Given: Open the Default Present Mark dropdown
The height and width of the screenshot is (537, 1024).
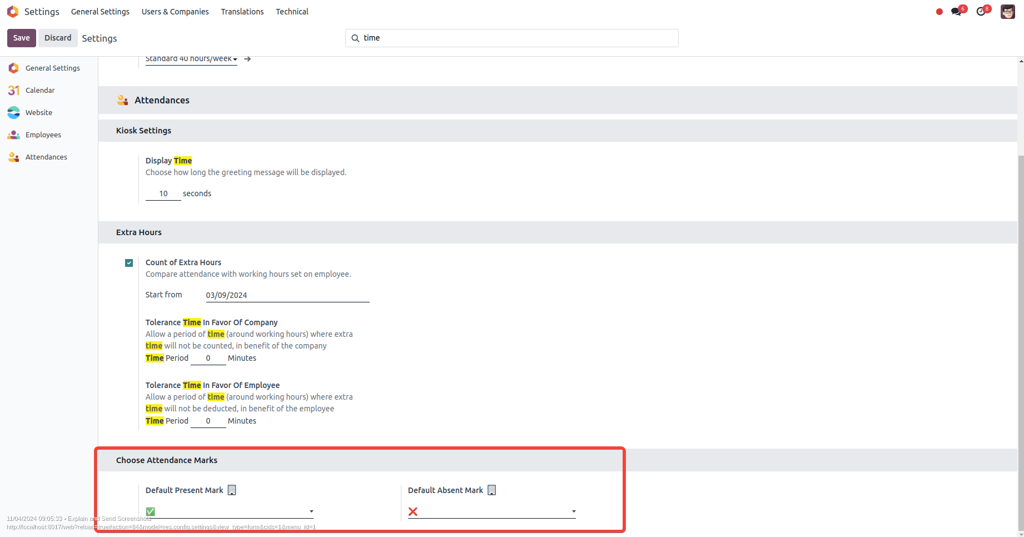Looking at the screenshot, I should click(229, 511).
